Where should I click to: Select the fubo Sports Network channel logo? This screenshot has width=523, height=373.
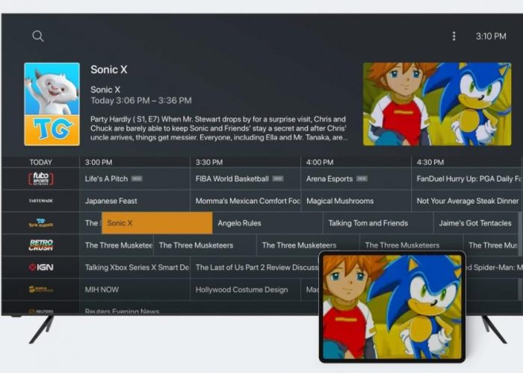click(x=40, y=179)
